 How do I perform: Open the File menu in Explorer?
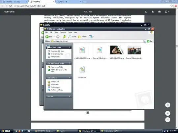(x=46, y=32)
